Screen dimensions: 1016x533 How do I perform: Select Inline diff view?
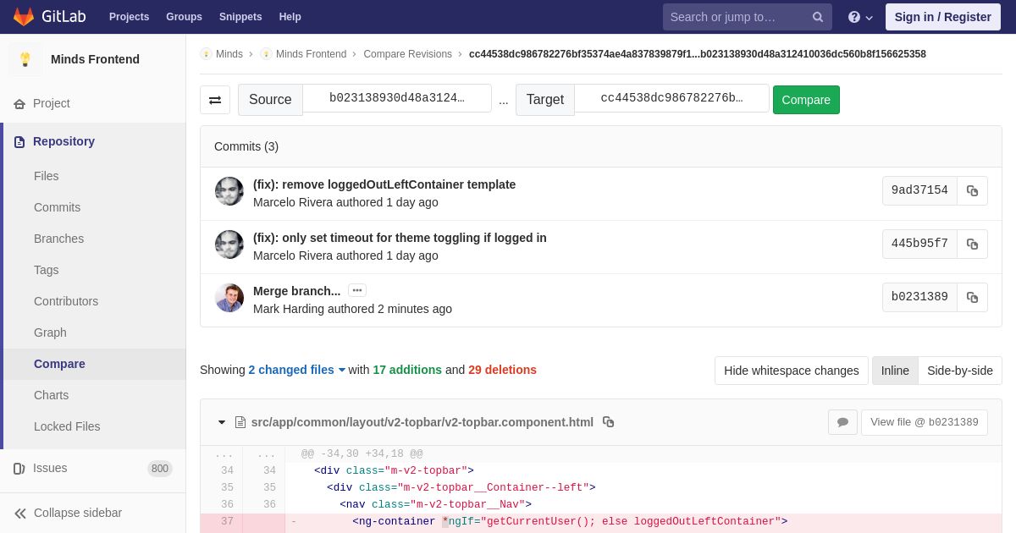[x=895, y=371]
